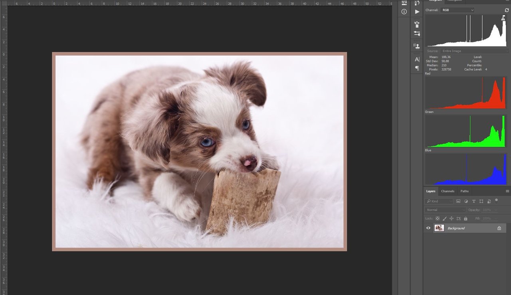Open the Clone Source stamp icon
Viewport: 511px width, 295px height.
click(x=417, y=46)
